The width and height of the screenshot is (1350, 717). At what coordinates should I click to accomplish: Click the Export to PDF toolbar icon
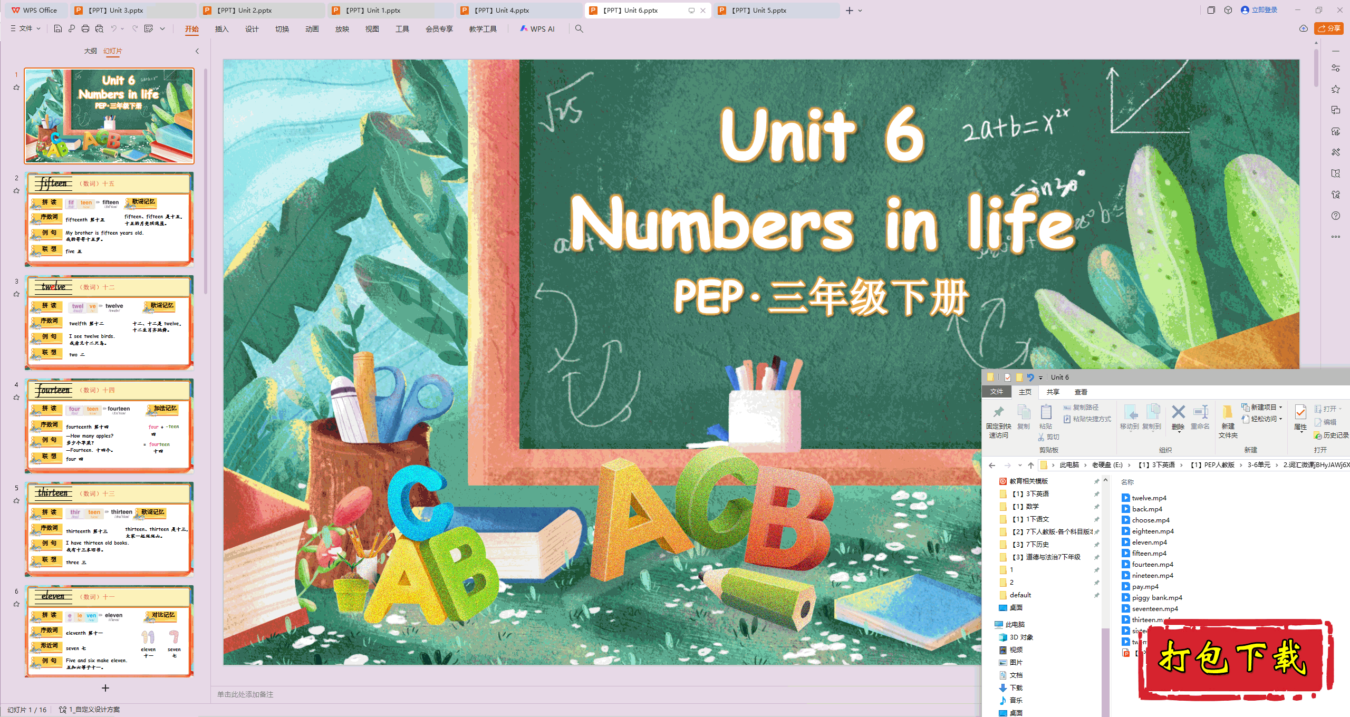[x=72, y=29]
